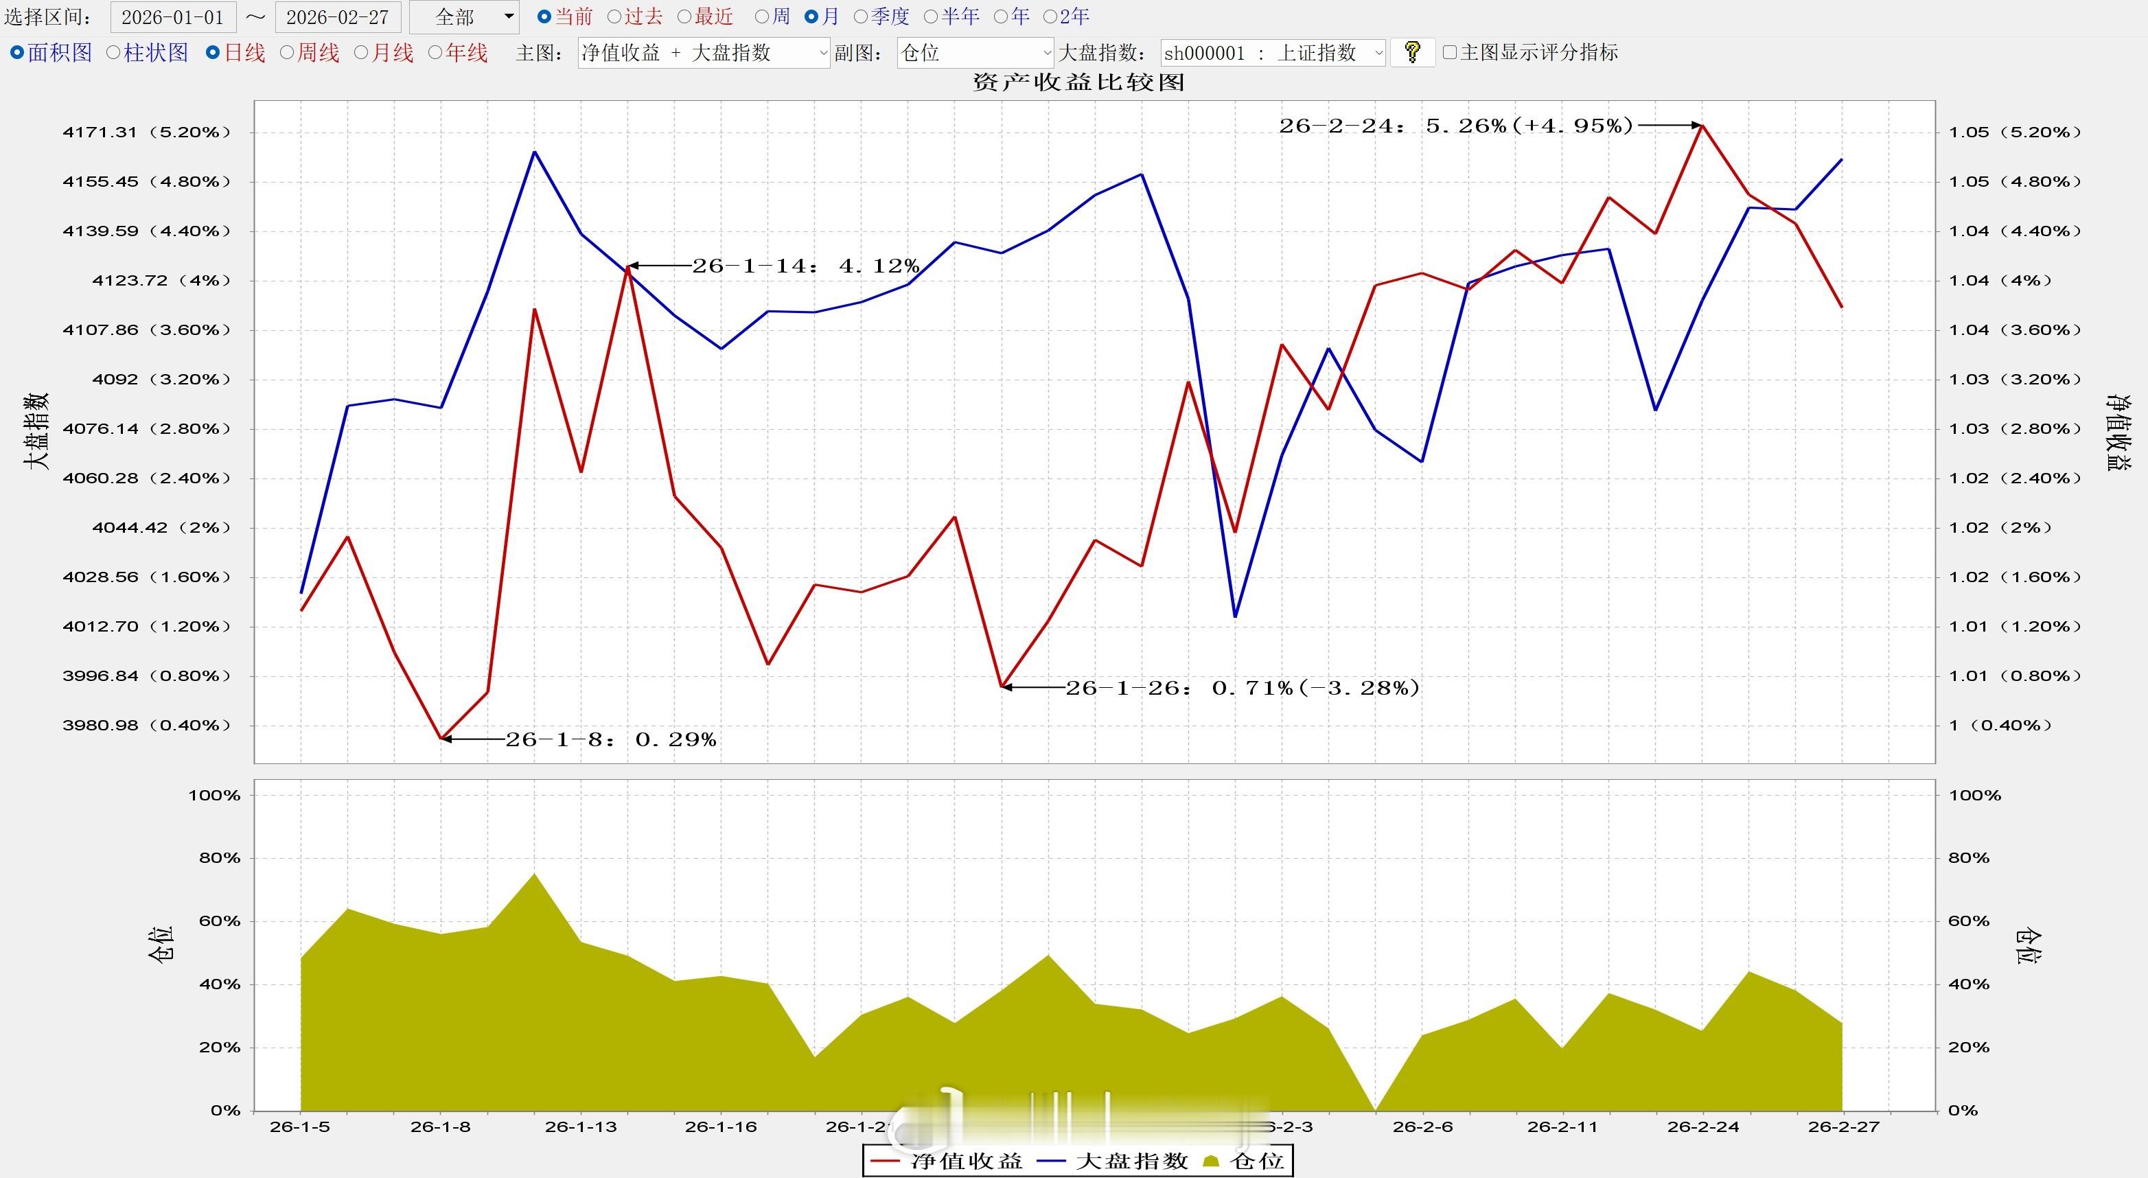Expand the 主图 净值收益 + 大盘指数 dropdown
This screenshot has height=1178, width=2148.
(x=703, y=53)
